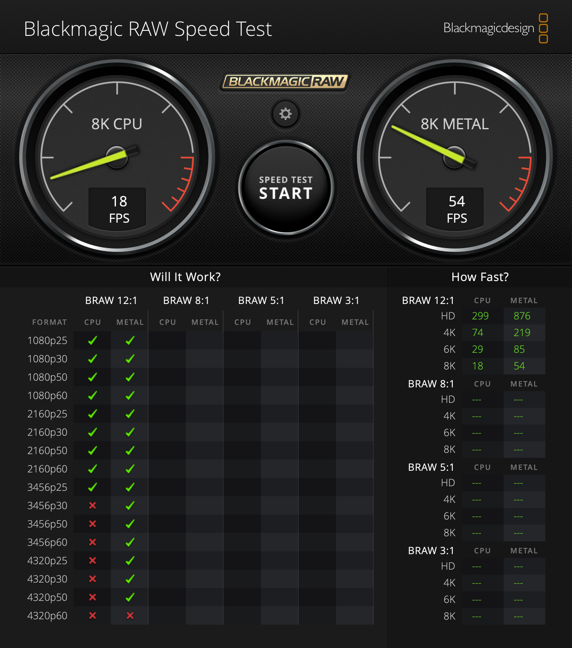
Task: Click the HD METAL value 876
Action: (x=522, y=316)
